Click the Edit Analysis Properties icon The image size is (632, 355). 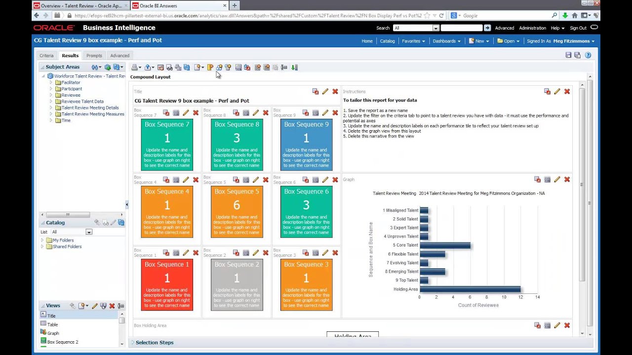pyautogui.click(x=238, y=67)
